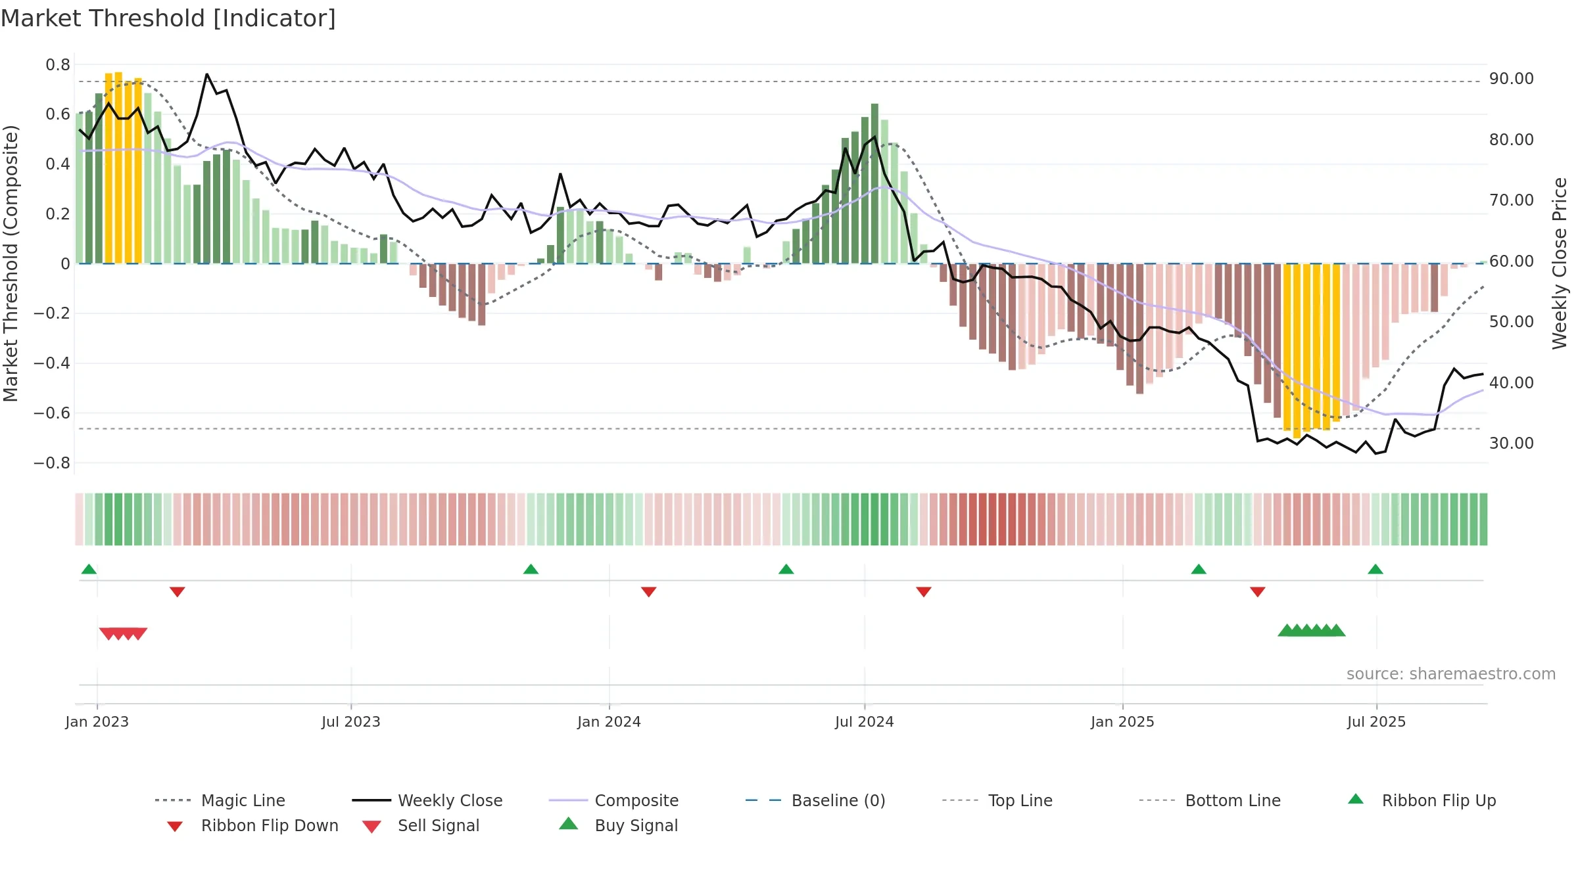The width and height of the screenshot is (1578, 887).
Task: Click the Jan 2024 x-axis label
Action: (609, 721)
